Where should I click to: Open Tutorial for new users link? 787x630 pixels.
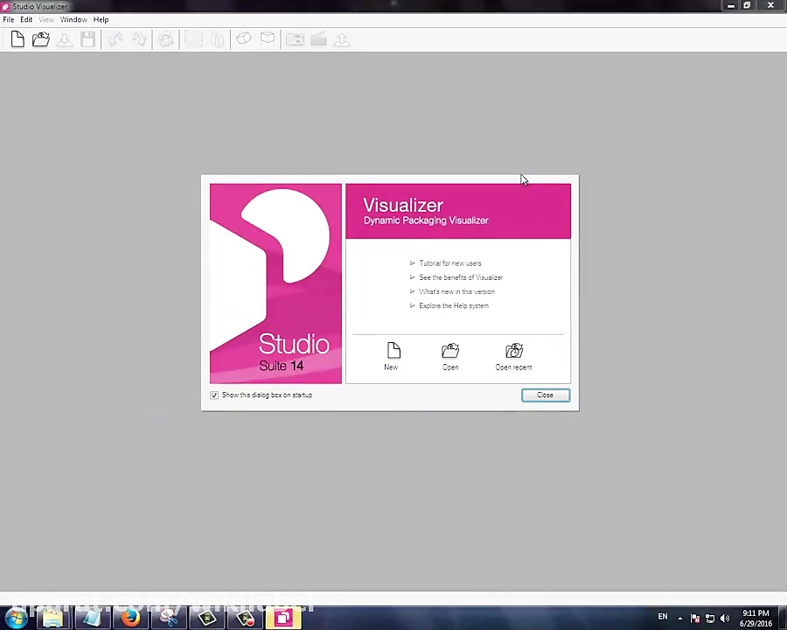pos(450,263)
